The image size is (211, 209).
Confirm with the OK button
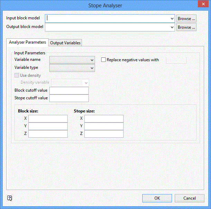[x=157, y=198]
